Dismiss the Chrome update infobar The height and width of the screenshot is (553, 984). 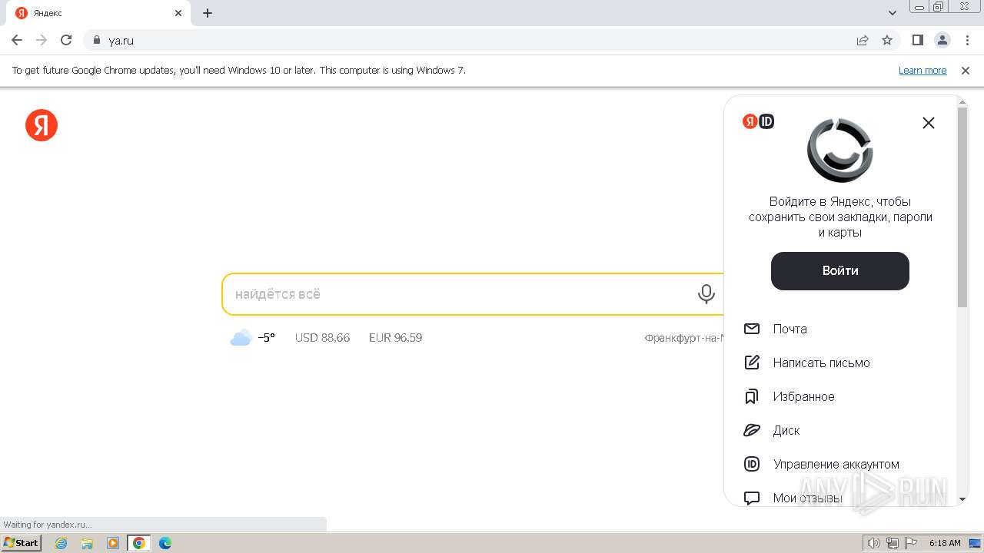966,71
